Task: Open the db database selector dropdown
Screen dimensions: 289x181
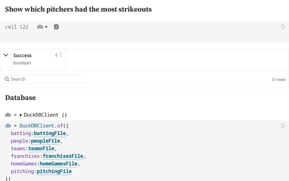Action: [x=42, y=27]
